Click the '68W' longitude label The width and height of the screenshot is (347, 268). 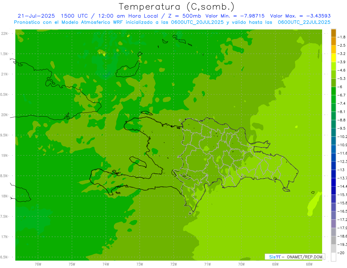[x=309, y=264]
